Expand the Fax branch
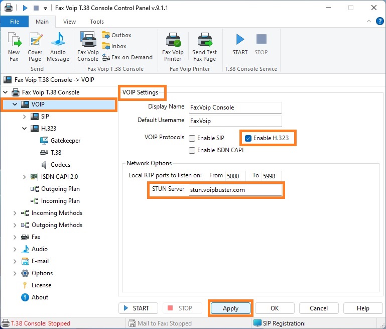Image resolution: width=386 pixels, height=329 pixels. pos(15,237)
